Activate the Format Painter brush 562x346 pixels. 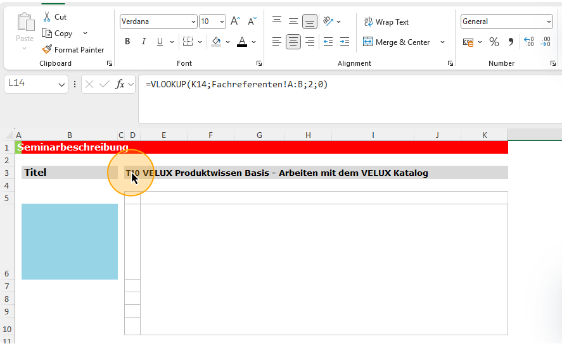(73, 50)
